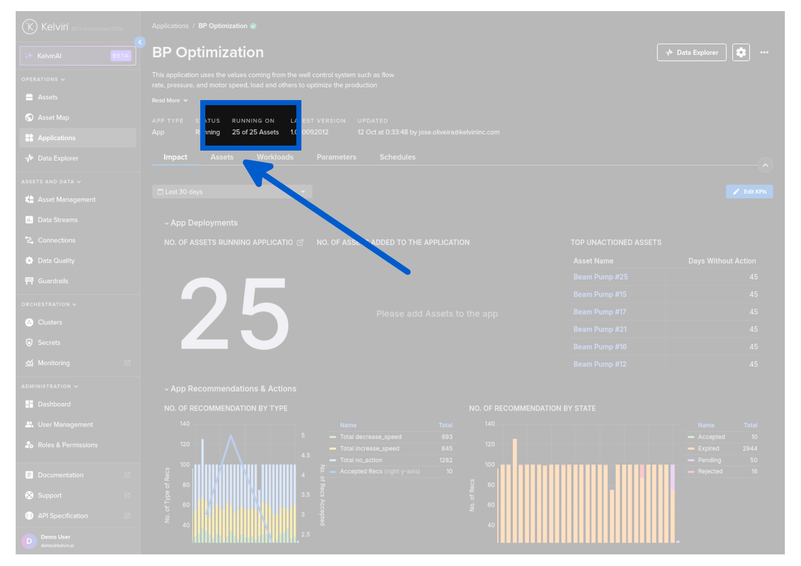Open Clusters under Orchestration

point(50,322)
